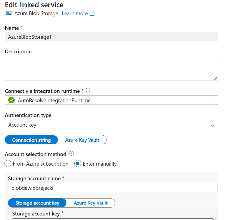Click the green checkmark status icon
229x220 pixels.
click(x=11, y=100)
